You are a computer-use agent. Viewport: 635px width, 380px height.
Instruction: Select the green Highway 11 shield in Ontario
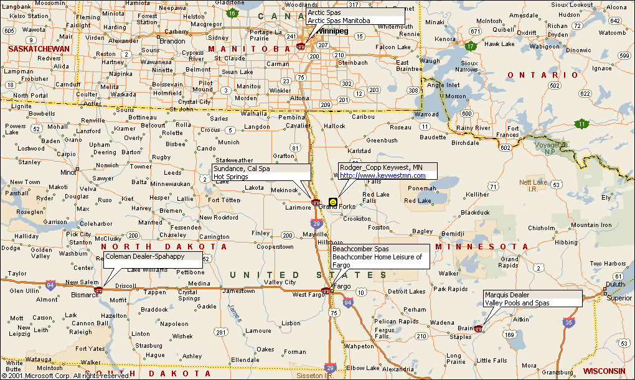point(581,124)
